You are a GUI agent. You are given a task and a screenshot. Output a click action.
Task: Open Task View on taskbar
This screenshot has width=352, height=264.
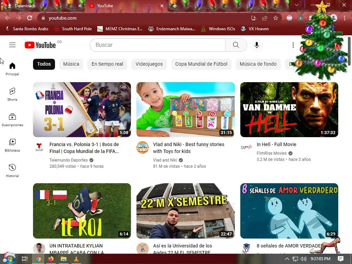point(24,259)
